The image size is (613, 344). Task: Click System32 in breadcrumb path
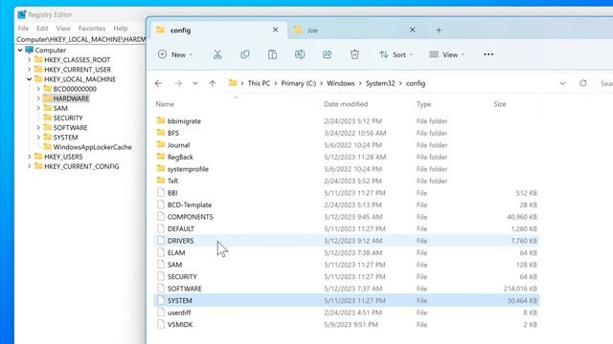pos(380,83)
